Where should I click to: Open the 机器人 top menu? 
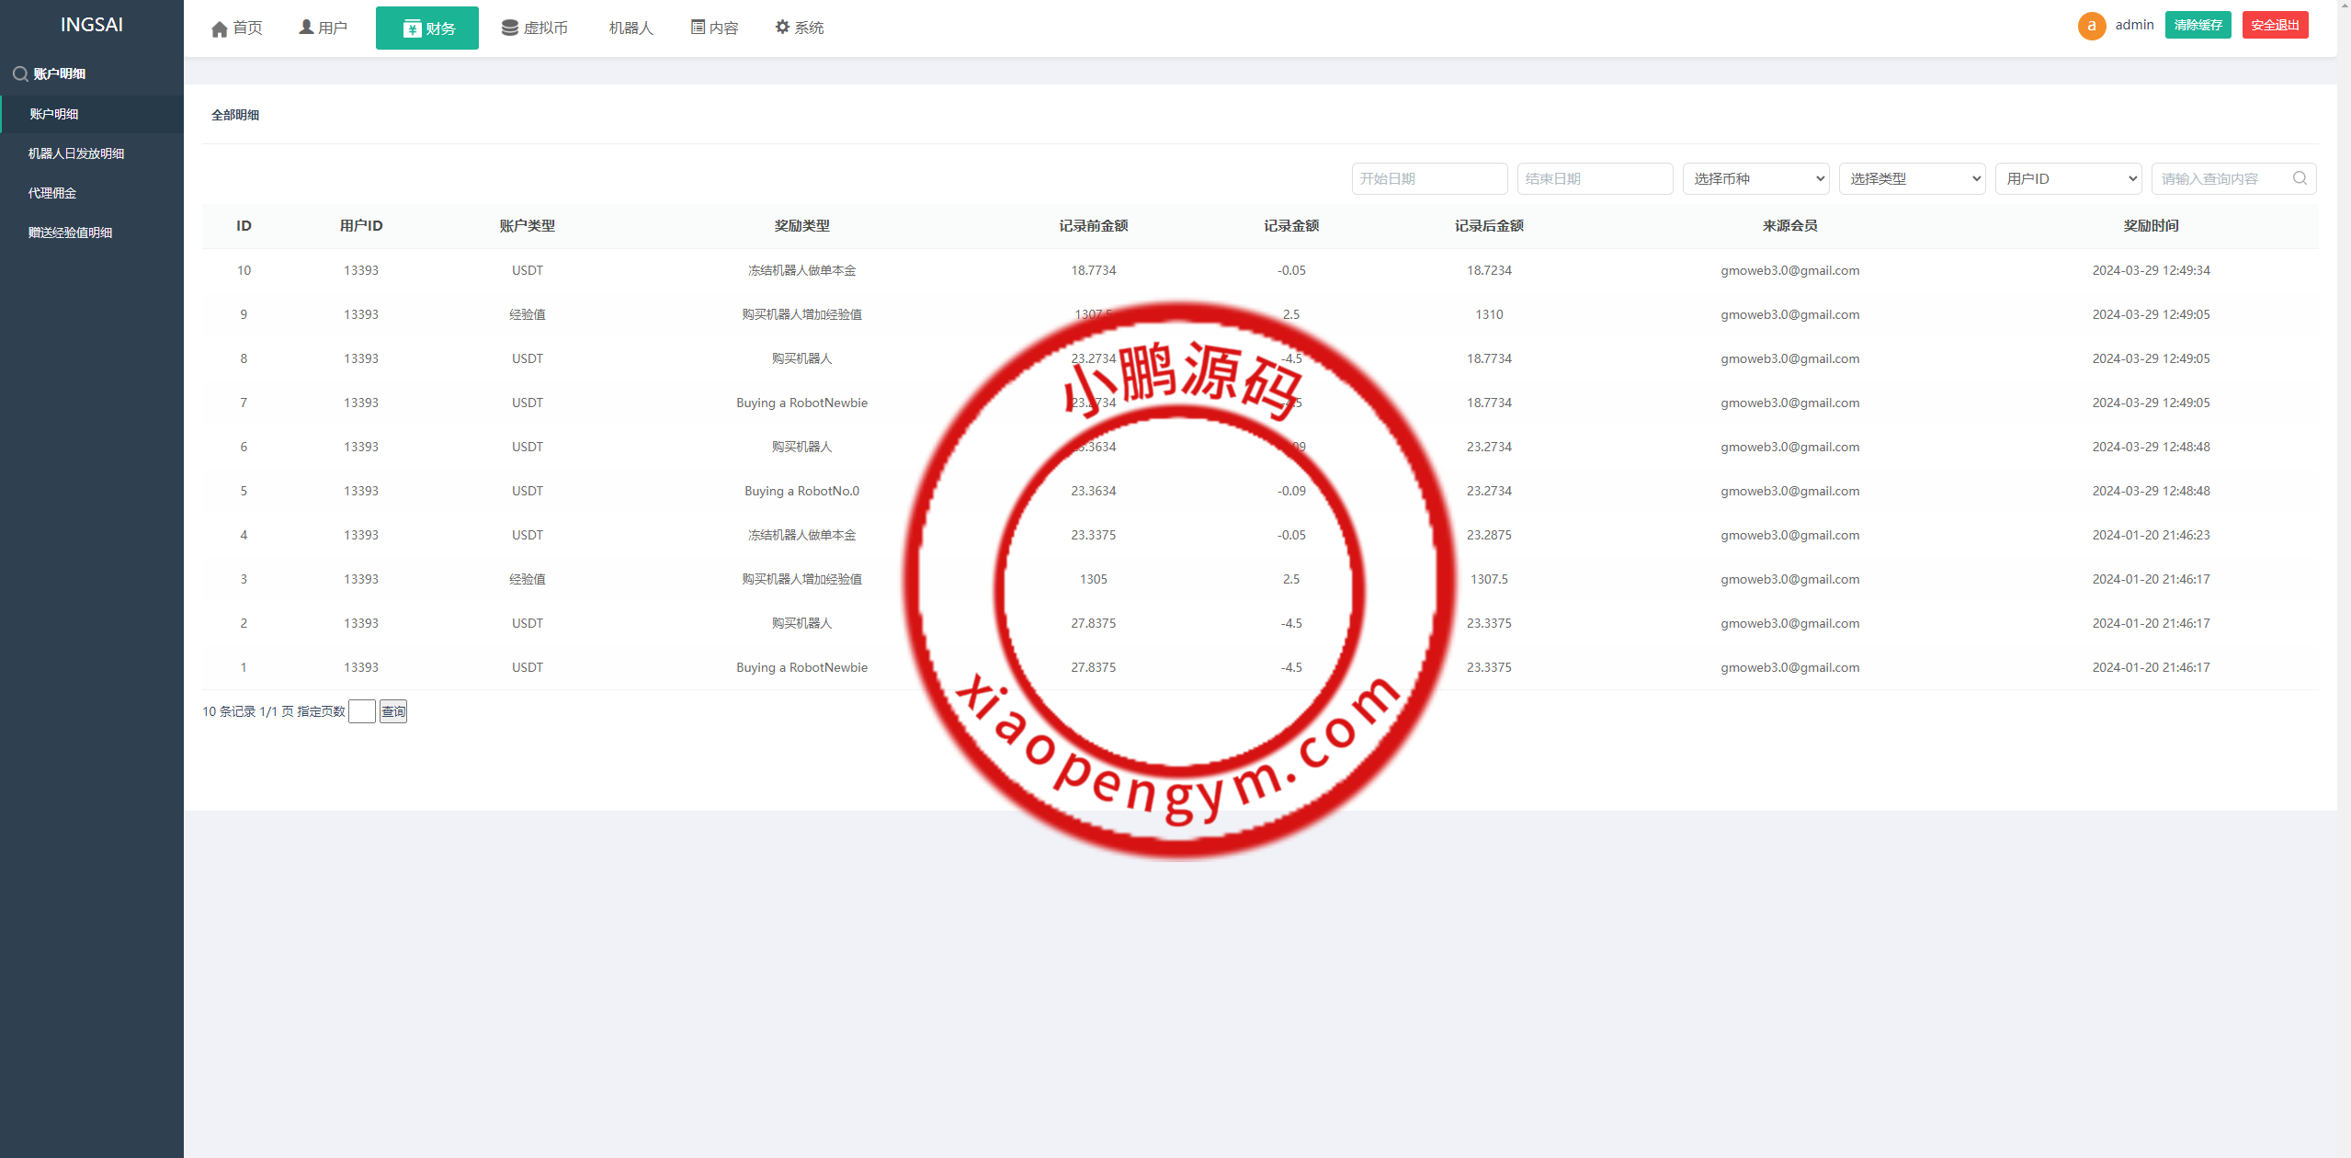click(x=630, y=28)
